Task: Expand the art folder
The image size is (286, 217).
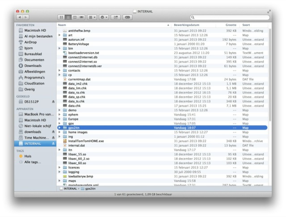Action: click(59, 35)
